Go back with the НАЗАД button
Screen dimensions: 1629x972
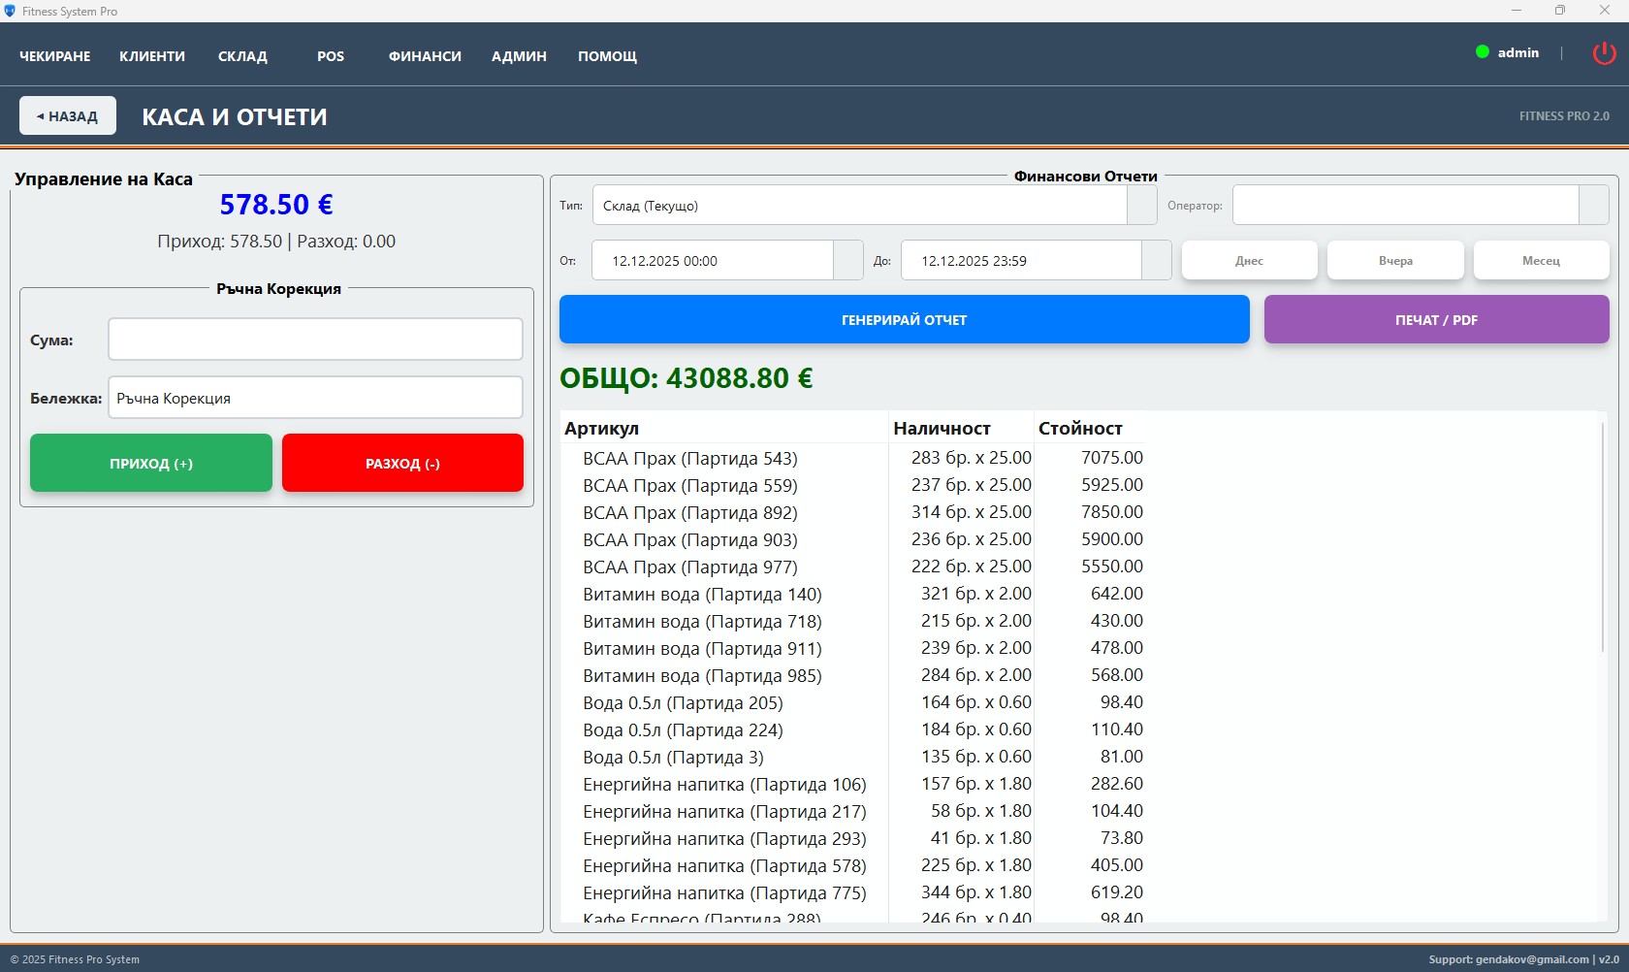coord(68,116)
